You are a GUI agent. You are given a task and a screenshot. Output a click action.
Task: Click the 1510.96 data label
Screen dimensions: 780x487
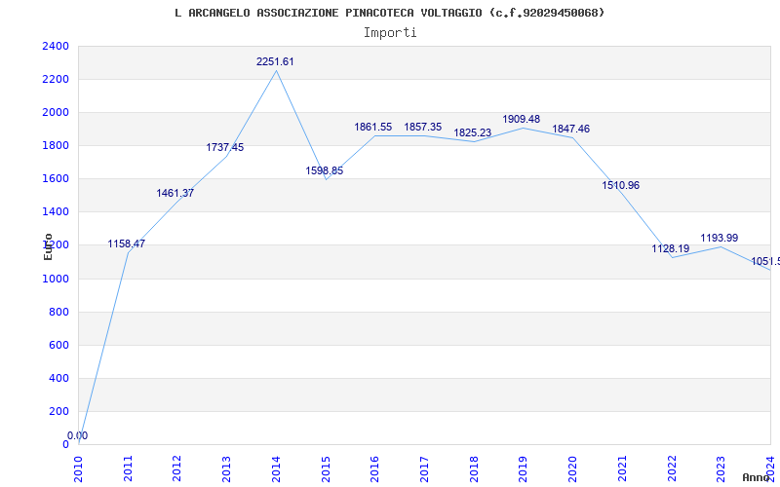coord(621,186)
